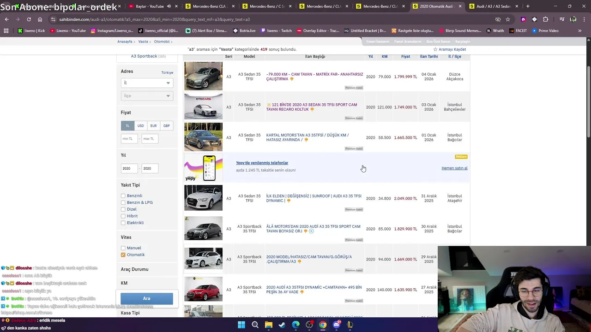
Task: Open Steam from the taskbar
Action: (282, 325)
